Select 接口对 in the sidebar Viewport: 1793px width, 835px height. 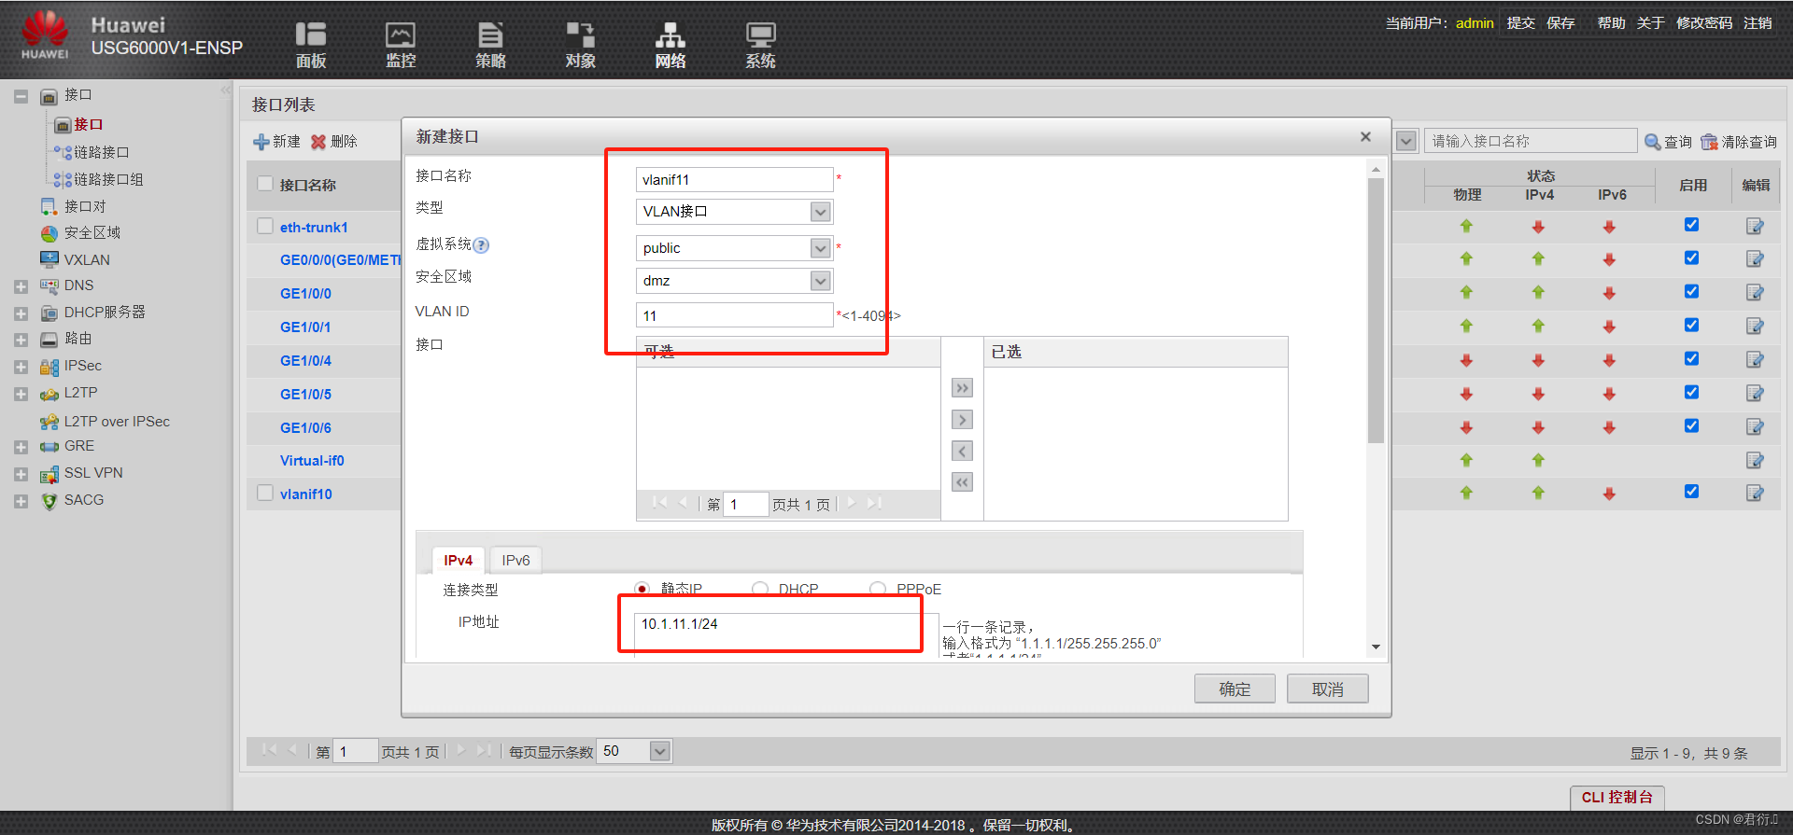click(85, 206)
